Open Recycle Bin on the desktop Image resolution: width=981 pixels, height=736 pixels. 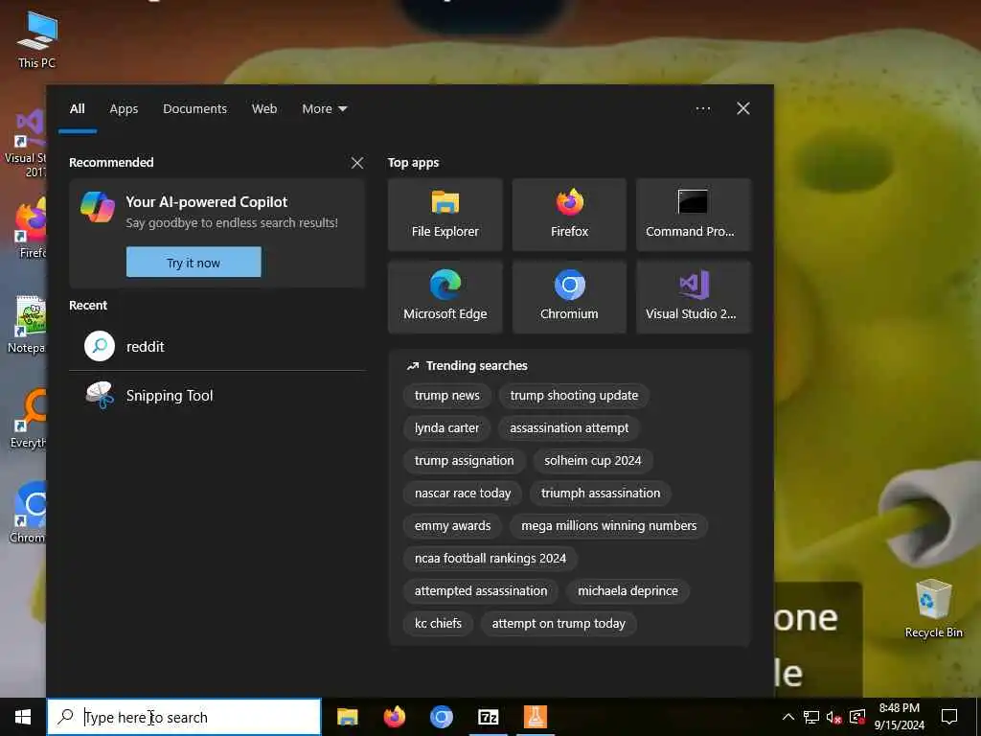(x=933, y=609)
